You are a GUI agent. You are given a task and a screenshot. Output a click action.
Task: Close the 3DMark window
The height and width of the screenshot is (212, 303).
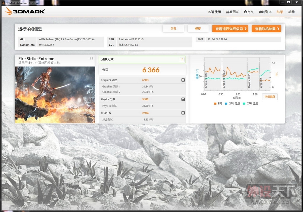(x=296, y=2)
